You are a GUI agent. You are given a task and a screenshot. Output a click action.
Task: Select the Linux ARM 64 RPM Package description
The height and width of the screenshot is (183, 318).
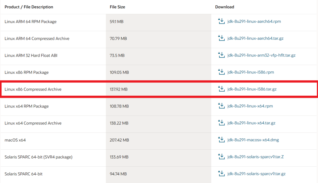31,22
